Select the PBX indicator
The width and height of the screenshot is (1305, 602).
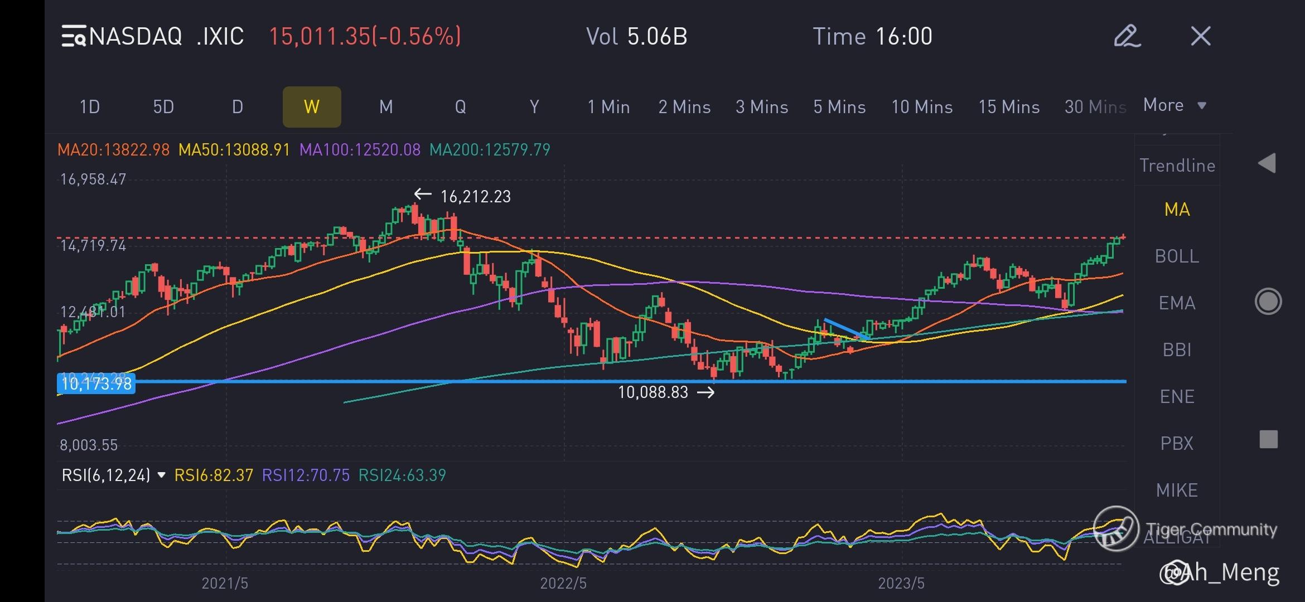[1177, 444]
